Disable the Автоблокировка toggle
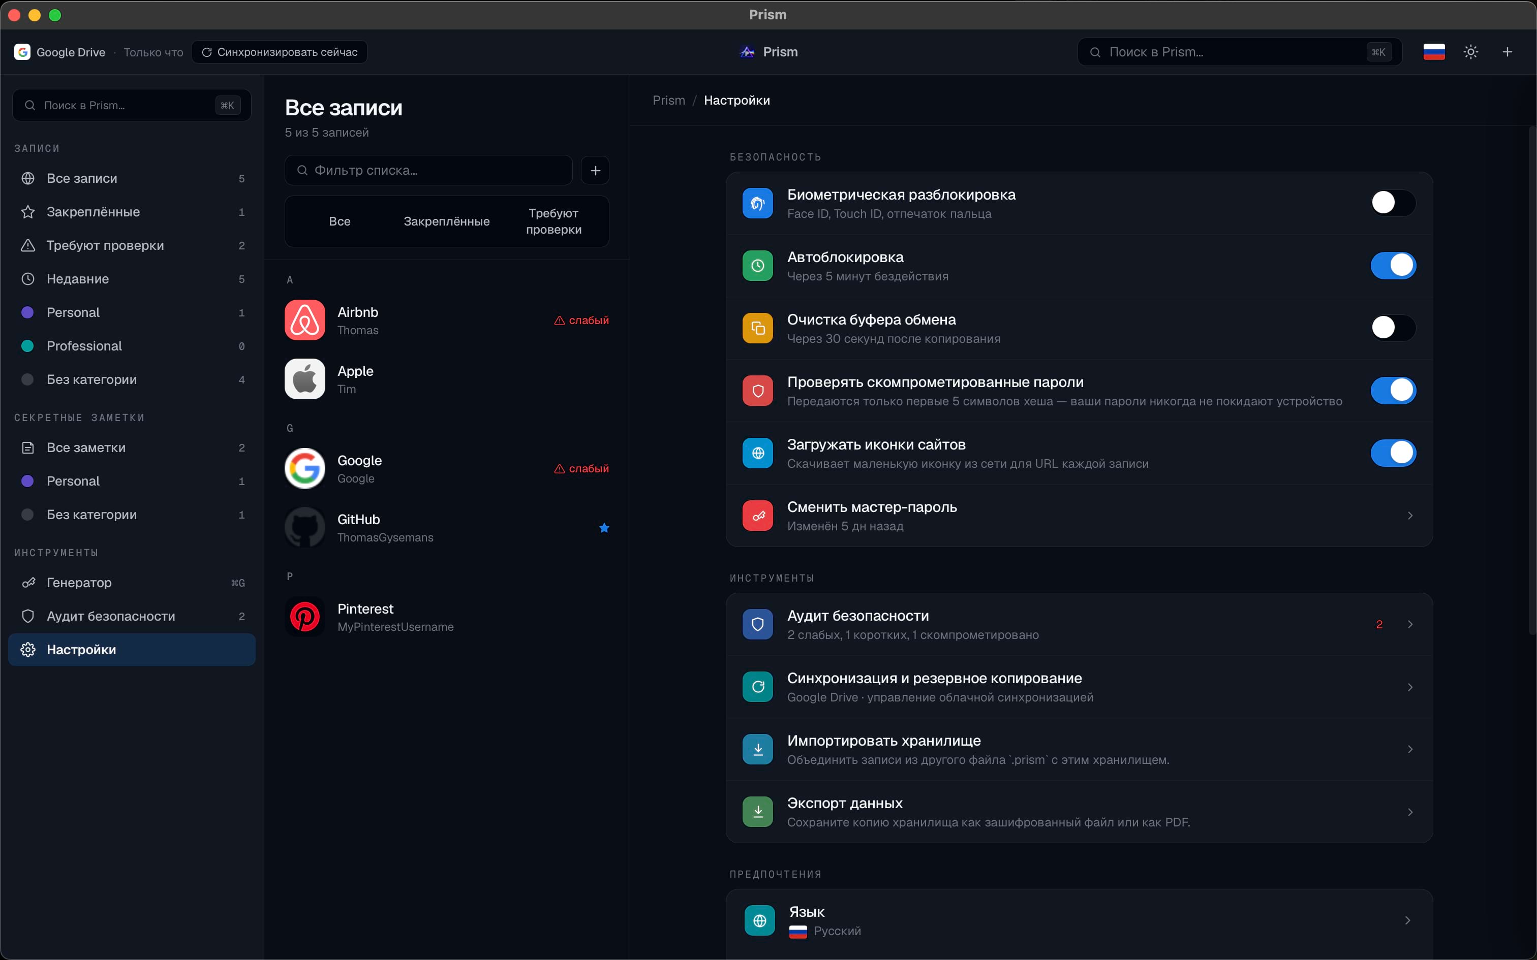 click(1393, 265)
